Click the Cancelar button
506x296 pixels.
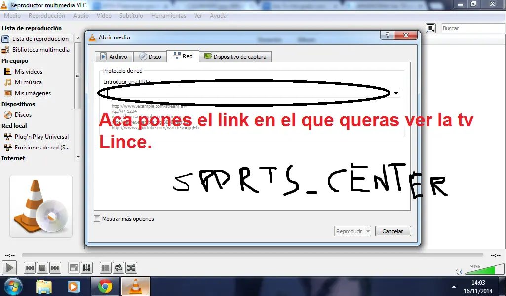click(x=393, y=231)
